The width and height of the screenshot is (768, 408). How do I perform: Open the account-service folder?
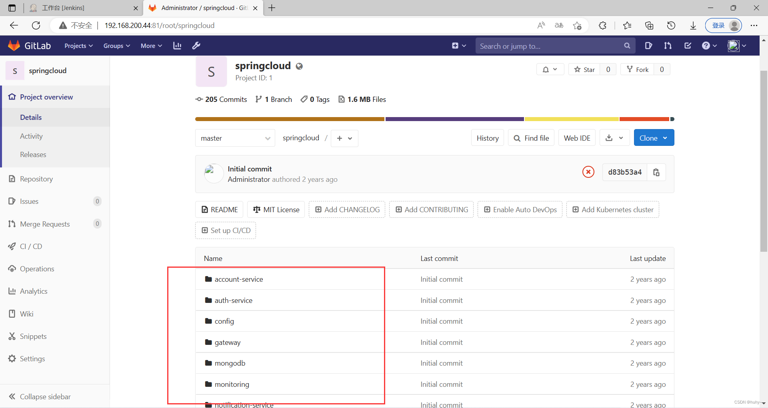tap(238, 279)
